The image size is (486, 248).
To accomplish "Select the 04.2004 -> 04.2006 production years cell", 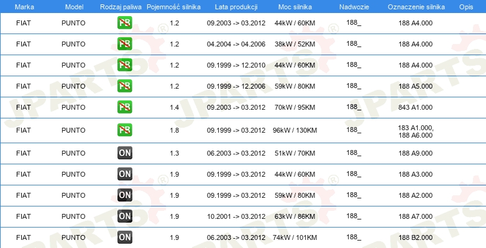I will click(236, 44).
